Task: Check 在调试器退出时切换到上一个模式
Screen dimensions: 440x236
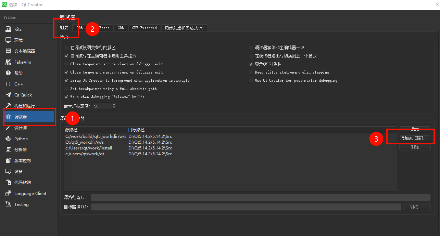Action: (251, 56)
